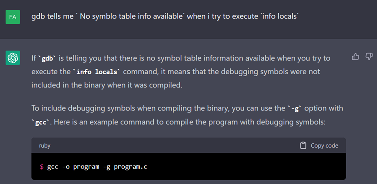
Task: Click program.c in the code block
Action: tap(130, 167)
